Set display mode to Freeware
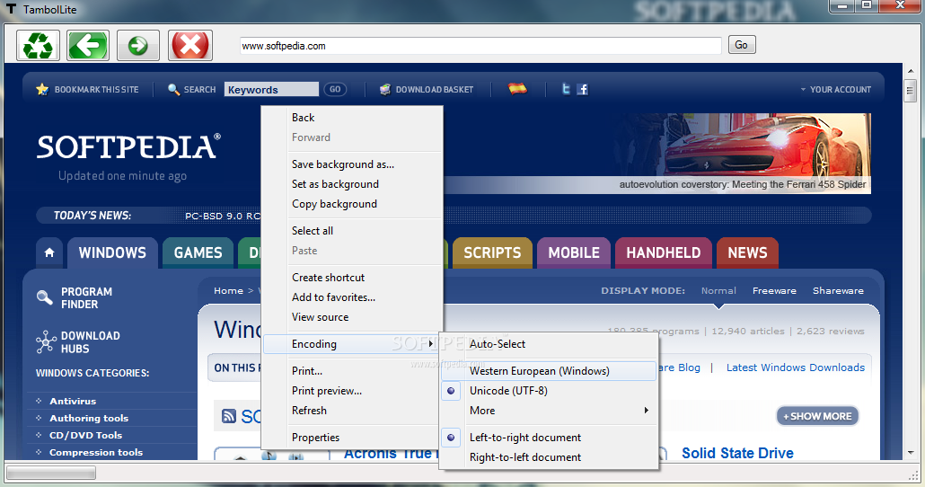This screenshot has height=487, width=925. coord(774,290)
